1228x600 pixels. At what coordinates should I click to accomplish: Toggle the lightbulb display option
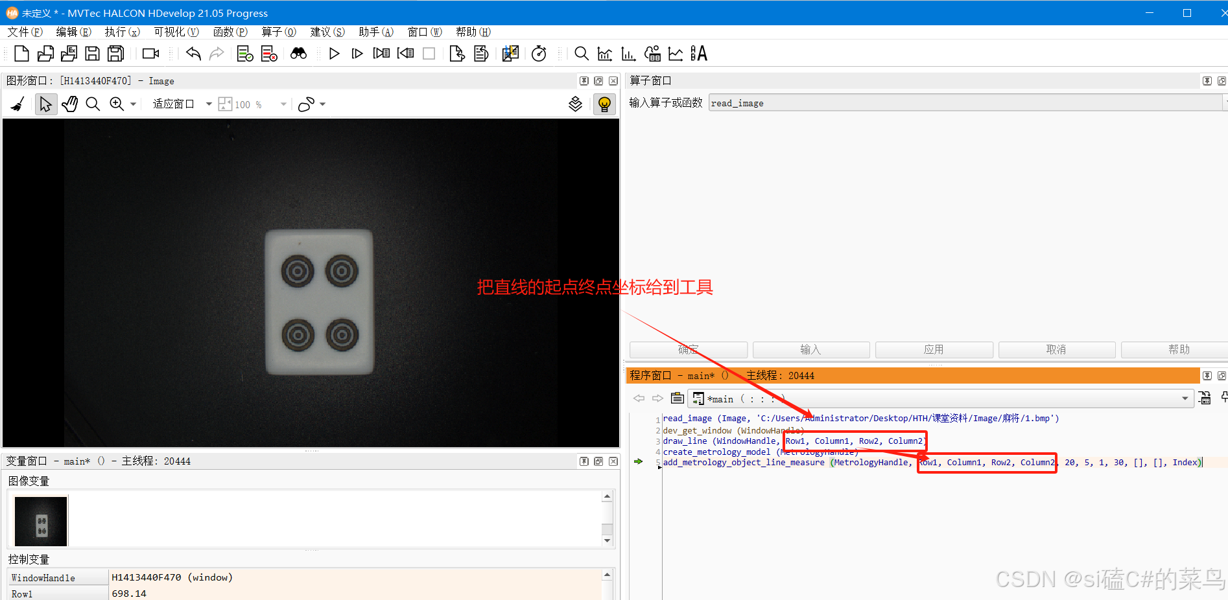604,104
